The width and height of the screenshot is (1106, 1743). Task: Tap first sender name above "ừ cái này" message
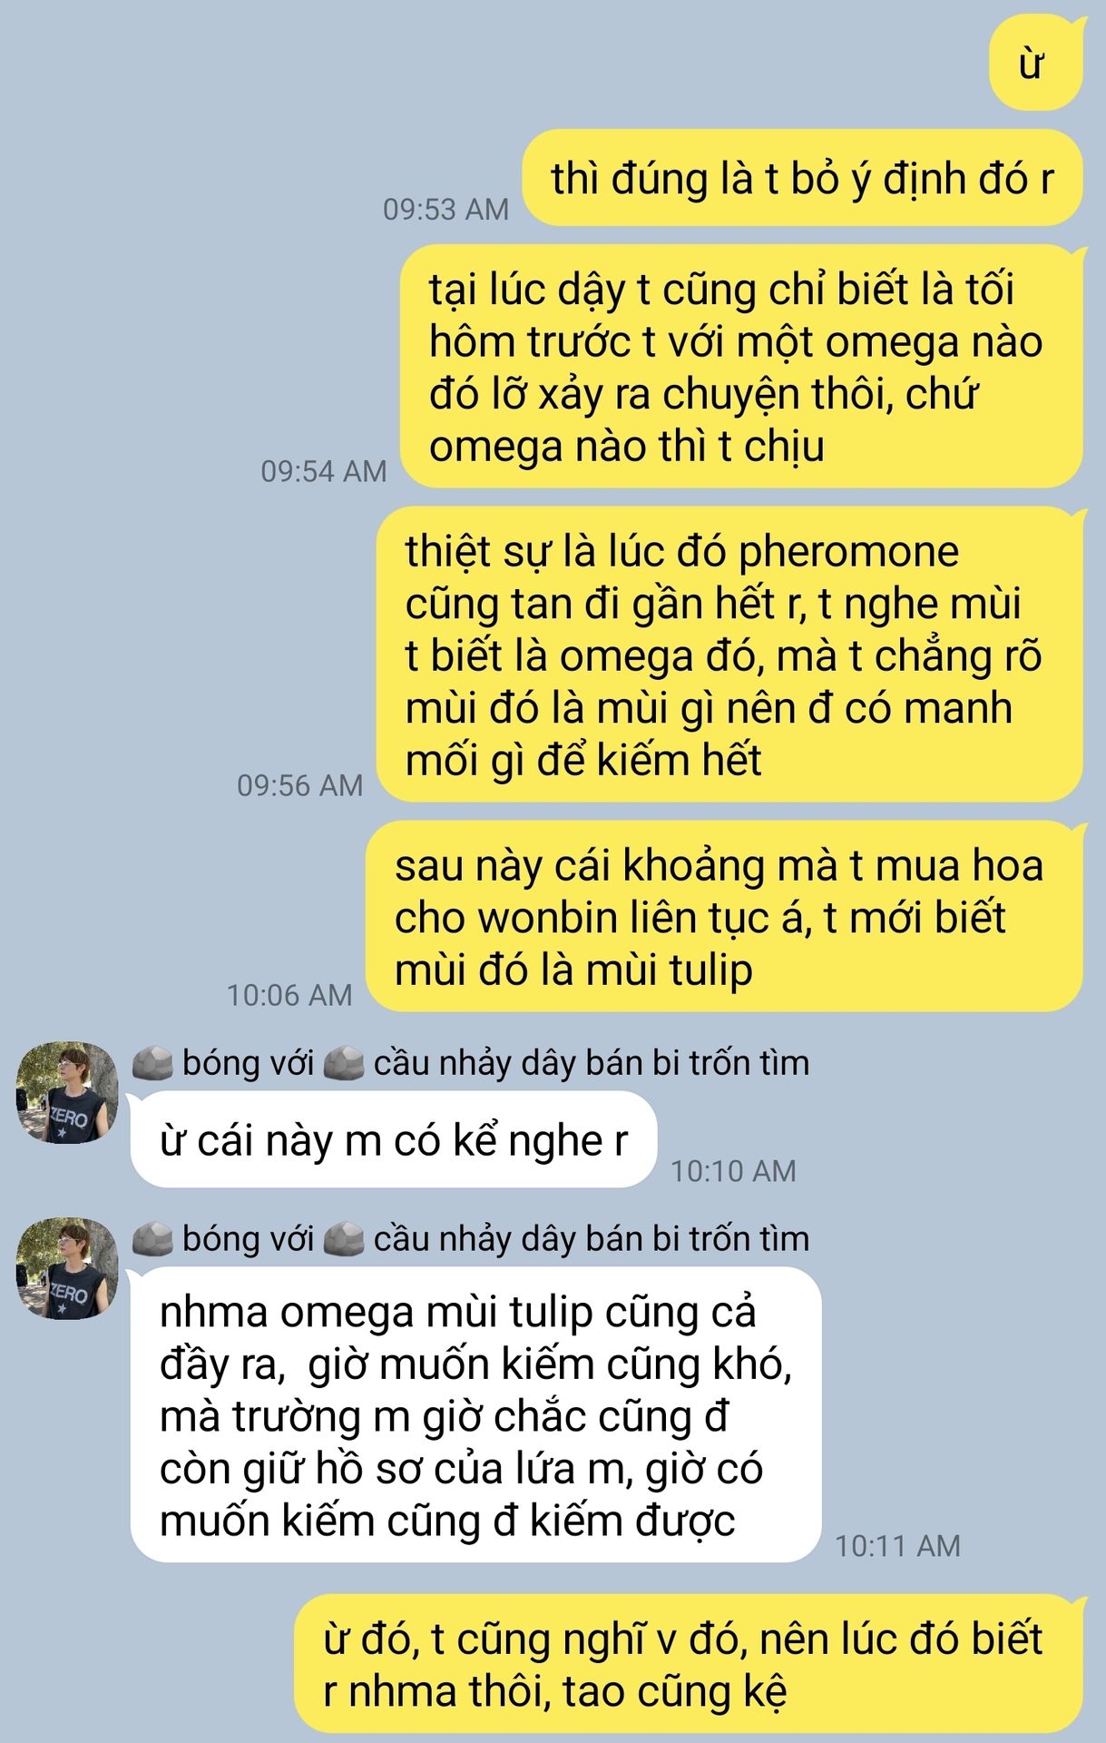tap(471, 1063)
